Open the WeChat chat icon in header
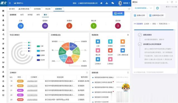The height and width of the screenshot is (103, 178). click(113, 3)
